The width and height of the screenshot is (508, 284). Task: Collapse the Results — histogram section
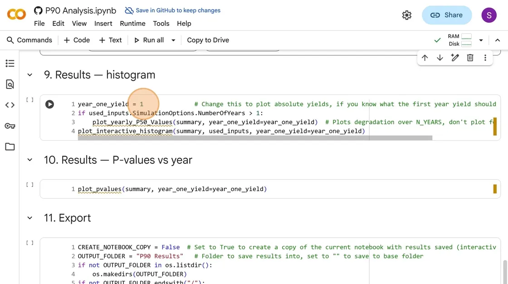click(30, 75)
